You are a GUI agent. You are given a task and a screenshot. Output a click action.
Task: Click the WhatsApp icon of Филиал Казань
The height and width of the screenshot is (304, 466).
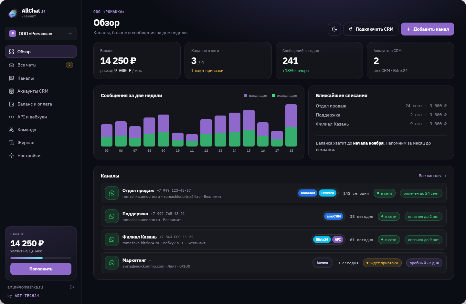coord(112,239)
